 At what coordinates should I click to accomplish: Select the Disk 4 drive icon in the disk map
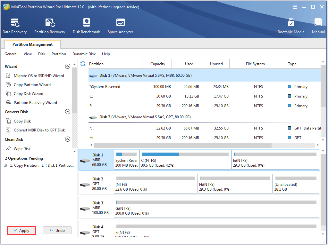coord(85,232)
